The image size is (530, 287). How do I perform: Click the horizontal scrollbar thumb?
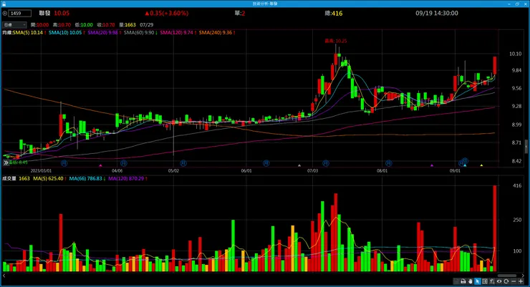(x=507, y=276)
